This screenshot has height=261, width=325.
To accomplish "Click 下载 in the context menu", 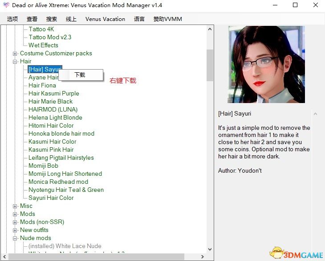I will click(80, 75).
